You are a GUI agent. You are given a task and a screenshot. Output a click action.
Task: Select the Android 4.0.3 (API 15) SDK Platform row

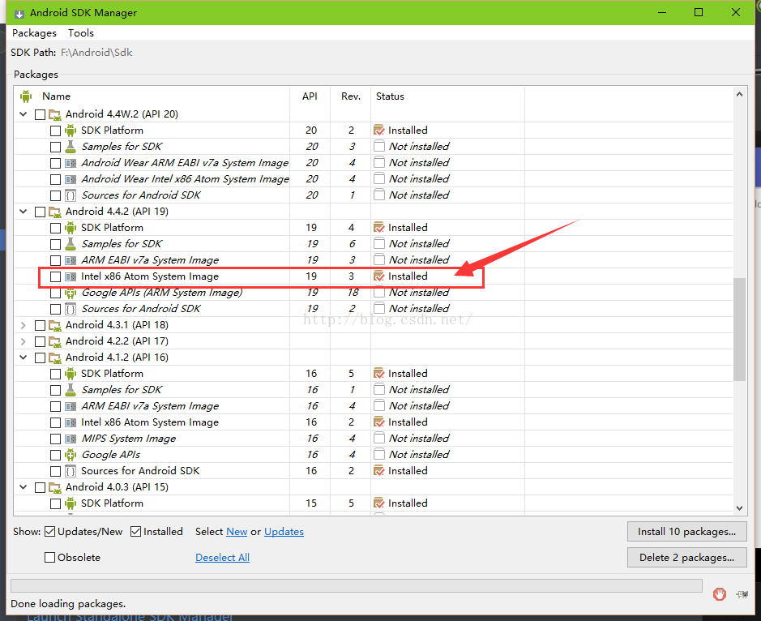pos(374,503)
